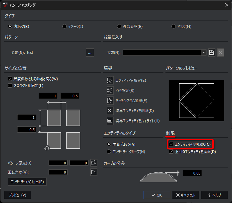Delete favorite using the gray X icon

point(220,52)
